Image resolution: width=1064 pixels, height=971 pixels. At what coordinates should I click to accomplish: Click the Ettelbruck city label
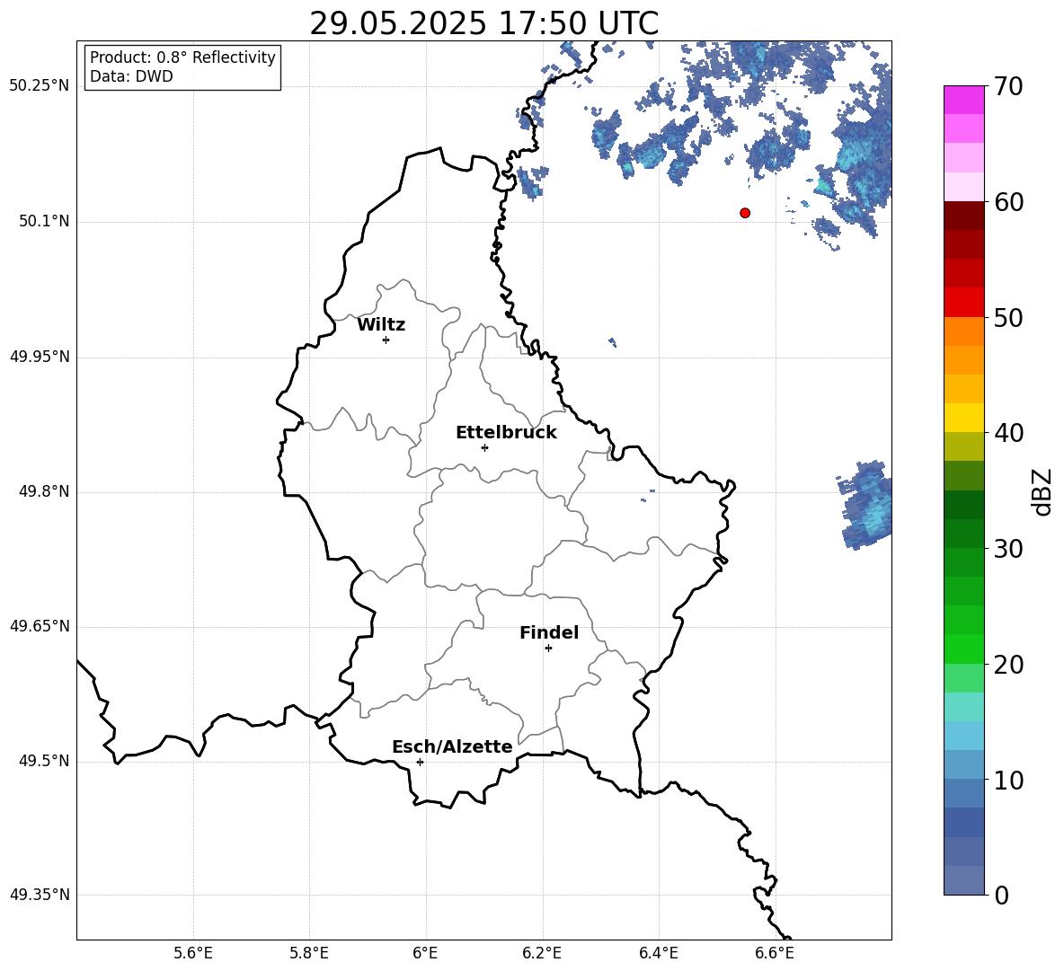(x=506, y=433)
